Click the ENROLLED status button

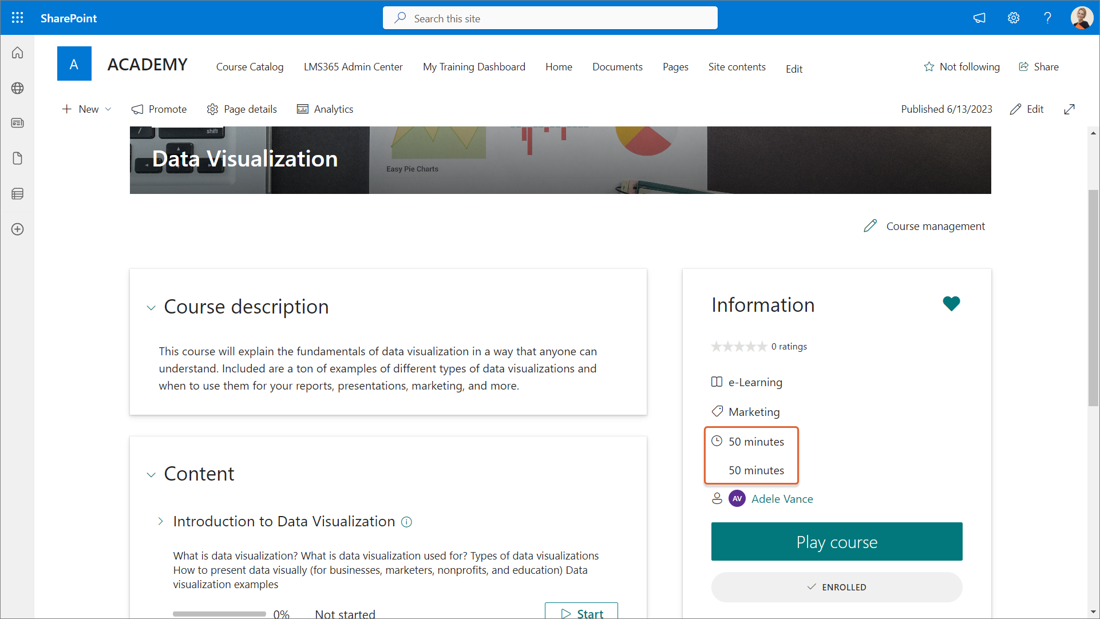point(836,587)
